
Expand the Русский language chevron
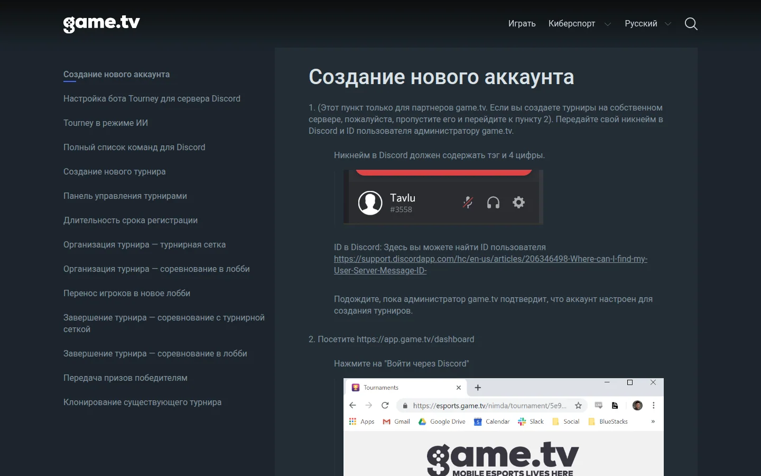668,24
